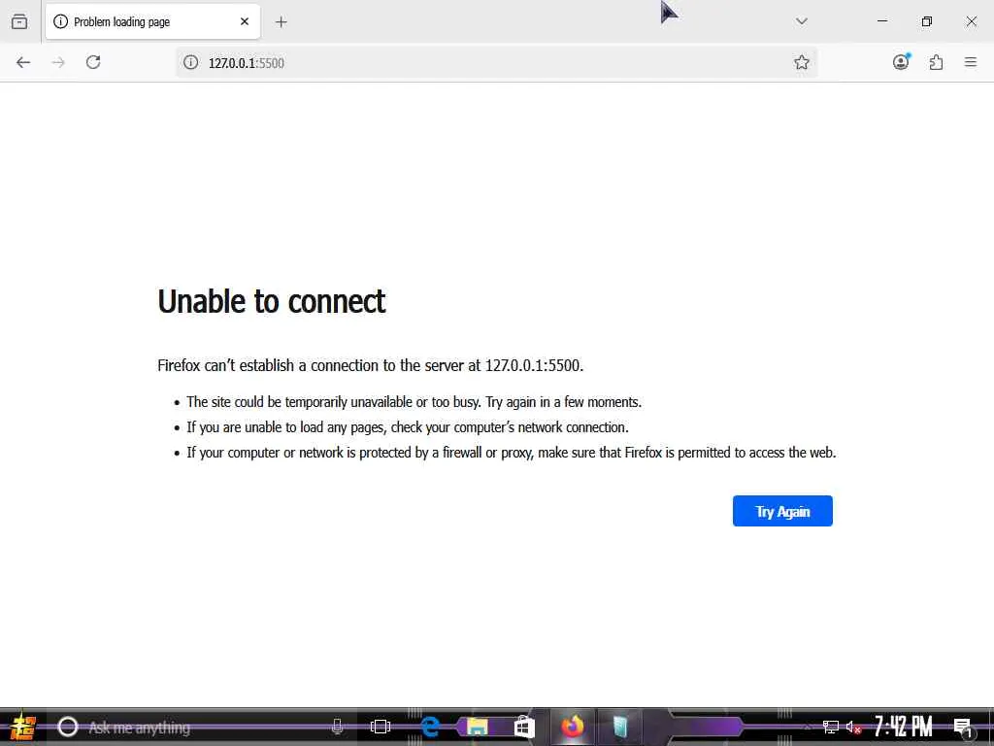Go forward one page
994x746 pixels.
pos(58,62)
